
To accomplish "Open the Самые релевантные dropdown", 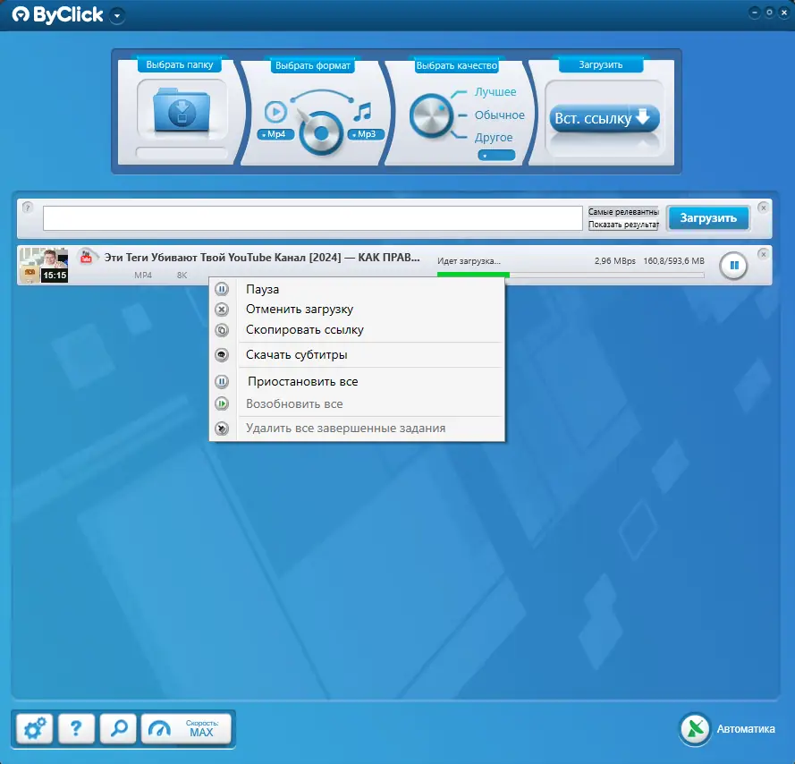I will [623, 212].
